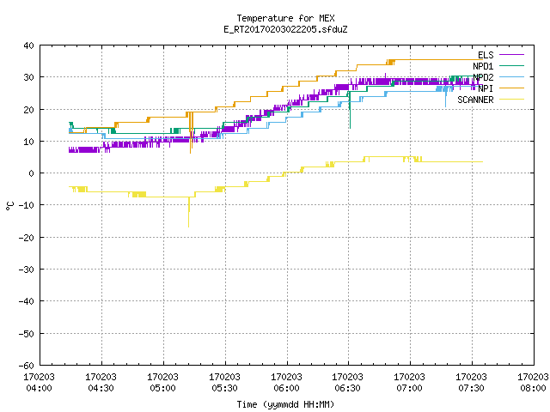
Task: Click the blue NPD2 legend line sample
Action: 511,76
